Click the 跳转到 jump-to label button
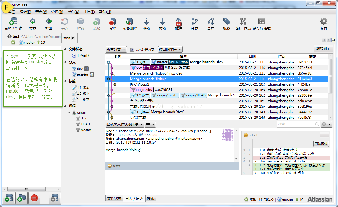Image resolution: width=338 pixels, height=207 pixels. click(x=323, y=49)
